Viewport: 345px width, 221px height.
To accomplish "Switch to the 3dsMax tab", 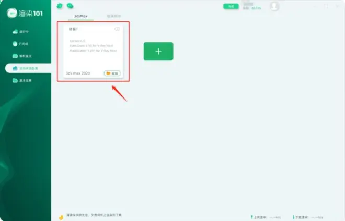I will 80,16.
